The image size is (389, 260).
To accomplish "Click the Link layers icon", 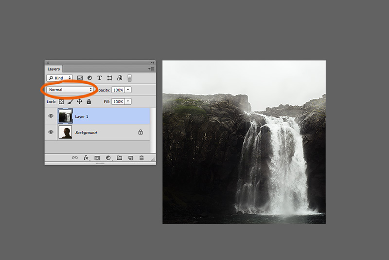I will point(75,158).
